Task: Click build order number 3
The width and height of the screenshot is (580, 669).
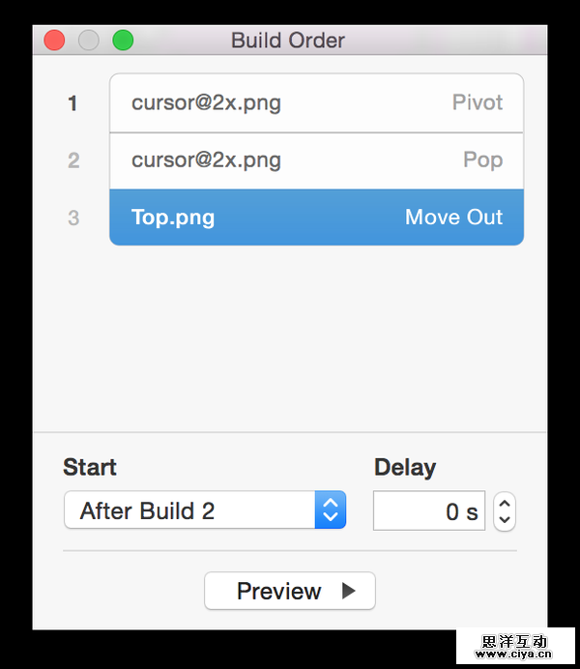Action: coord(73,218)
